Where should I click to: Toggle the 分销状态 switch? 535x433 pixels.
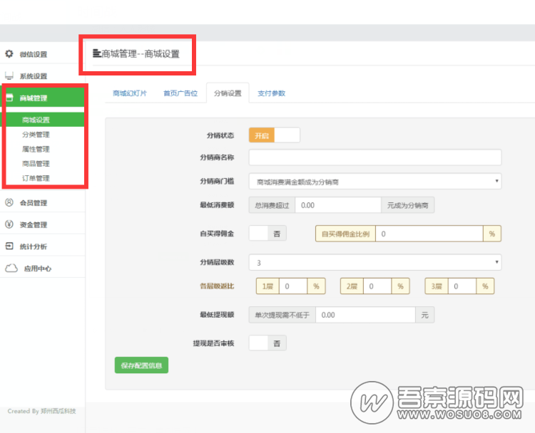tap(274, 135)
